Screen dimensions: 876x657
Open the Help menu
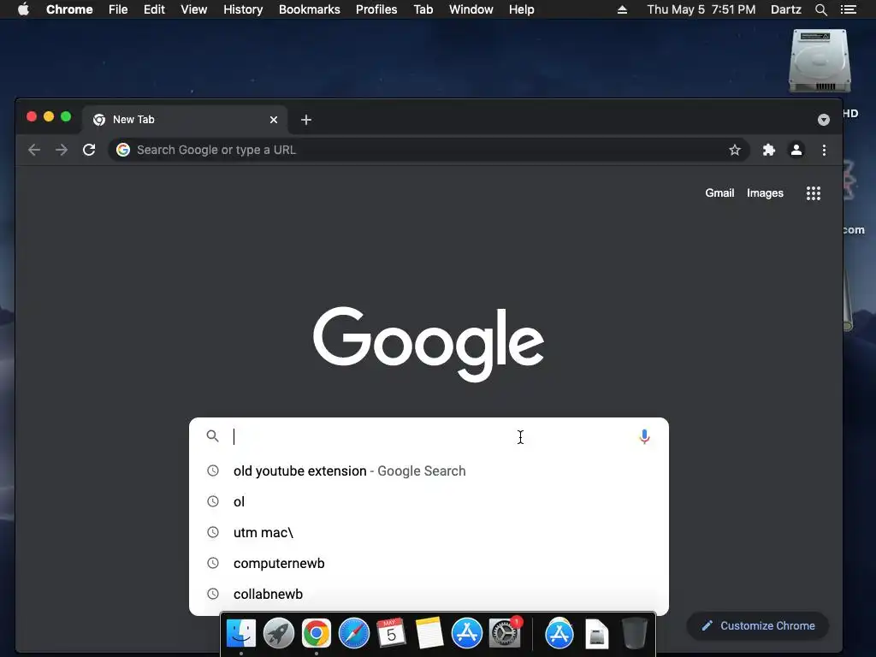coord(521,9)
